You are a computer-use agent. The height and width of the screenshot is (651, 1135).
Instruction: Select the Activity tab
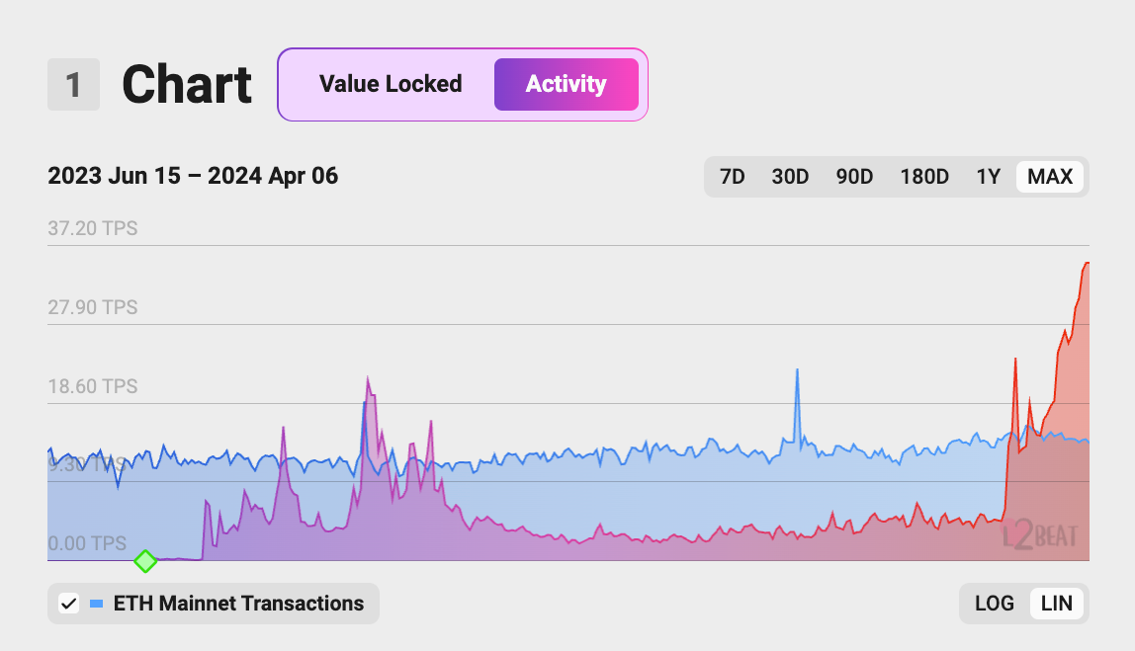point(566,84)
